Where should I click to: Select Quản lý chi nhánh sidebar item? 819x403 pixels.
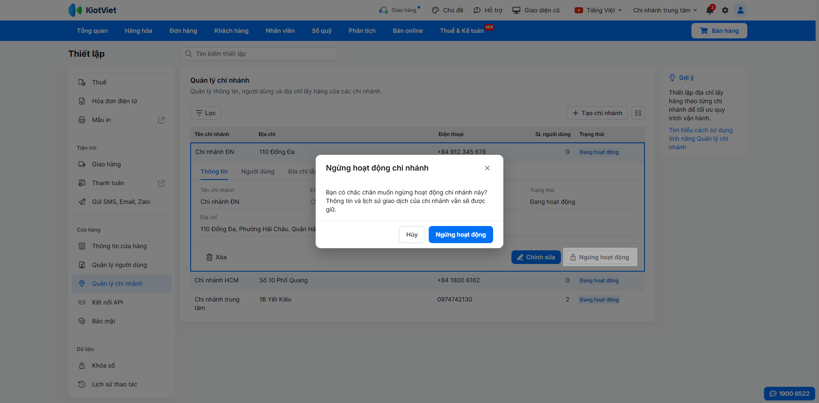122,284
